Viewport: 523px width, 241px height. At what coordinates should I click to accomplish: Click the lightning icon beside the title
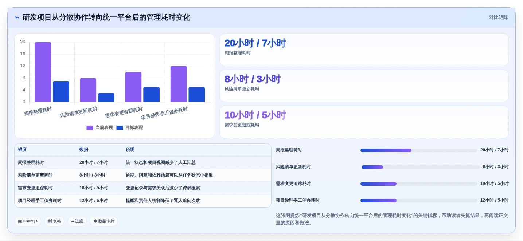17,17
